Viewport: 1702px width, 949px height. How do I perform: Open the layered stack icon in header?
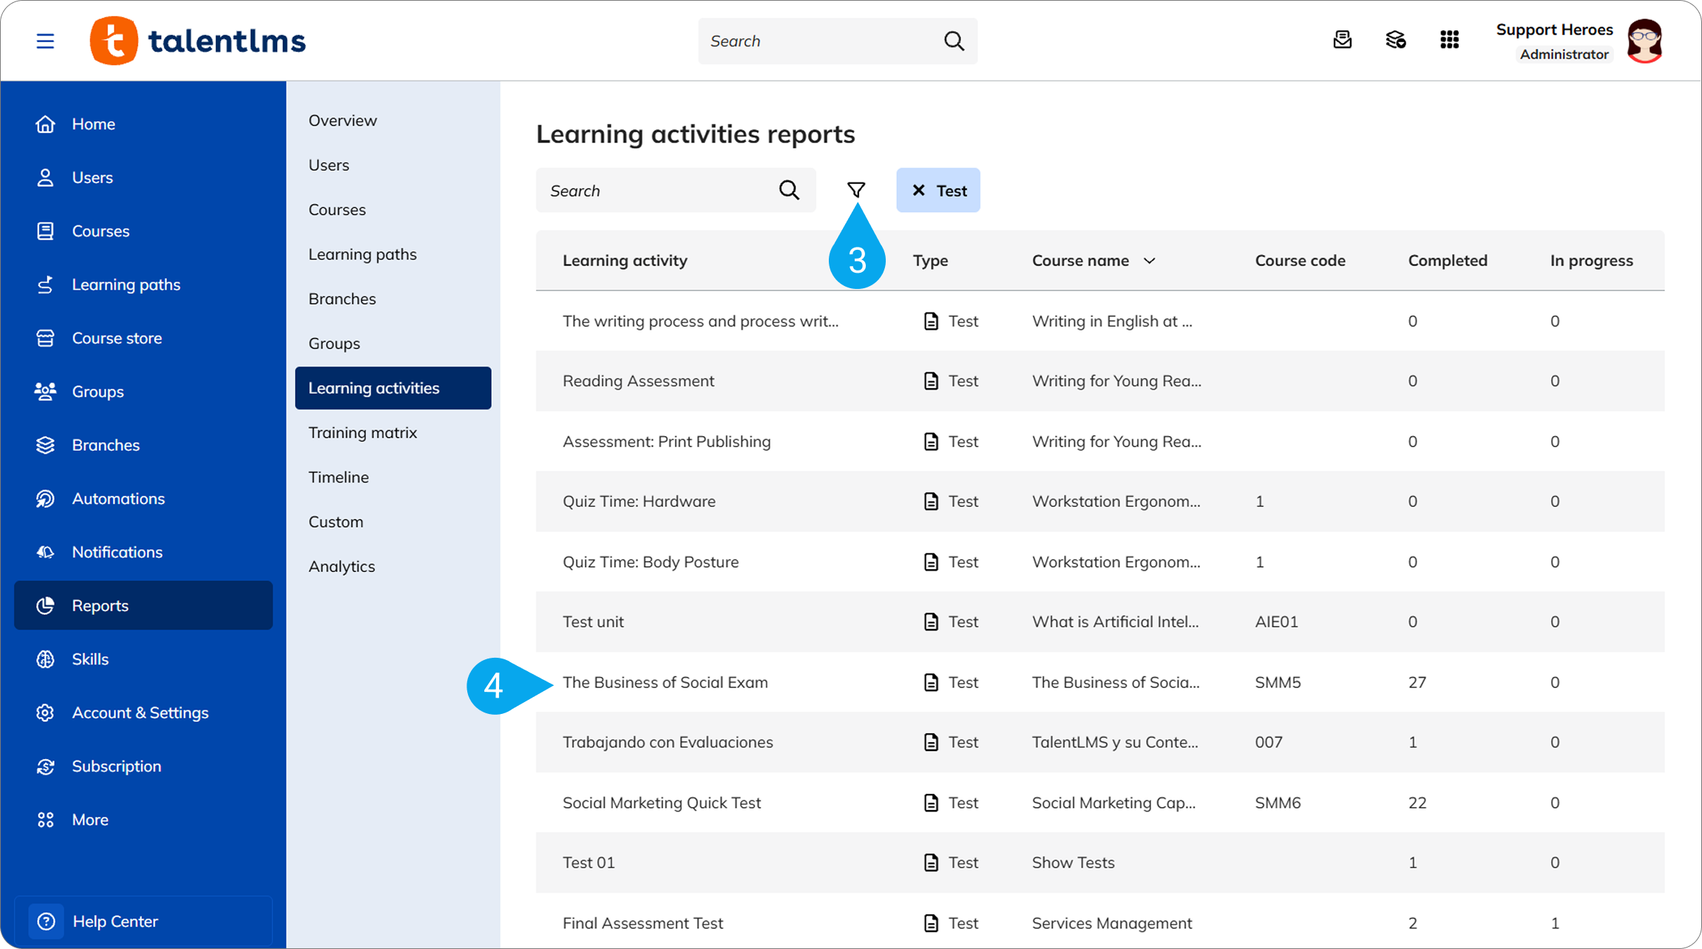1395,40
